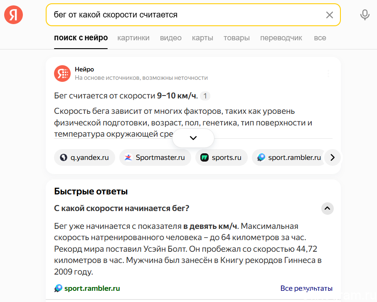Open the Neuro answer options menu dots
The image size is (377, 302).
[328, 74]
